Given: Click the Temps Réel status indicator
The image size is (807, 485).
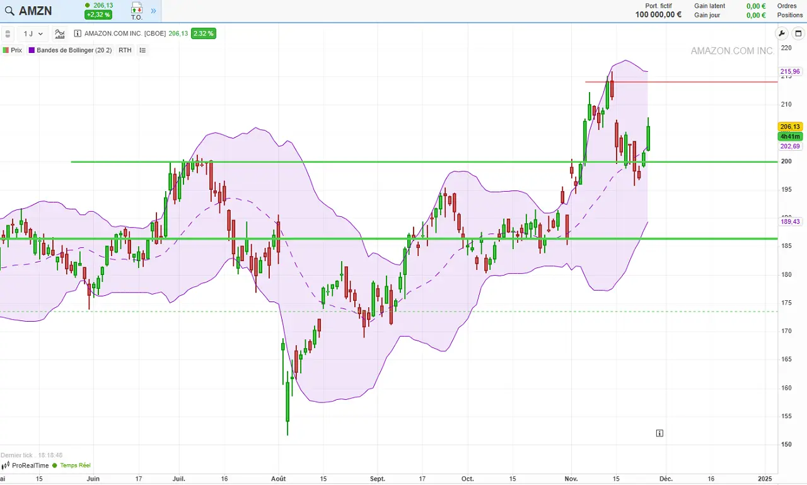Looking at the screenshot, I should coord(71,465).
